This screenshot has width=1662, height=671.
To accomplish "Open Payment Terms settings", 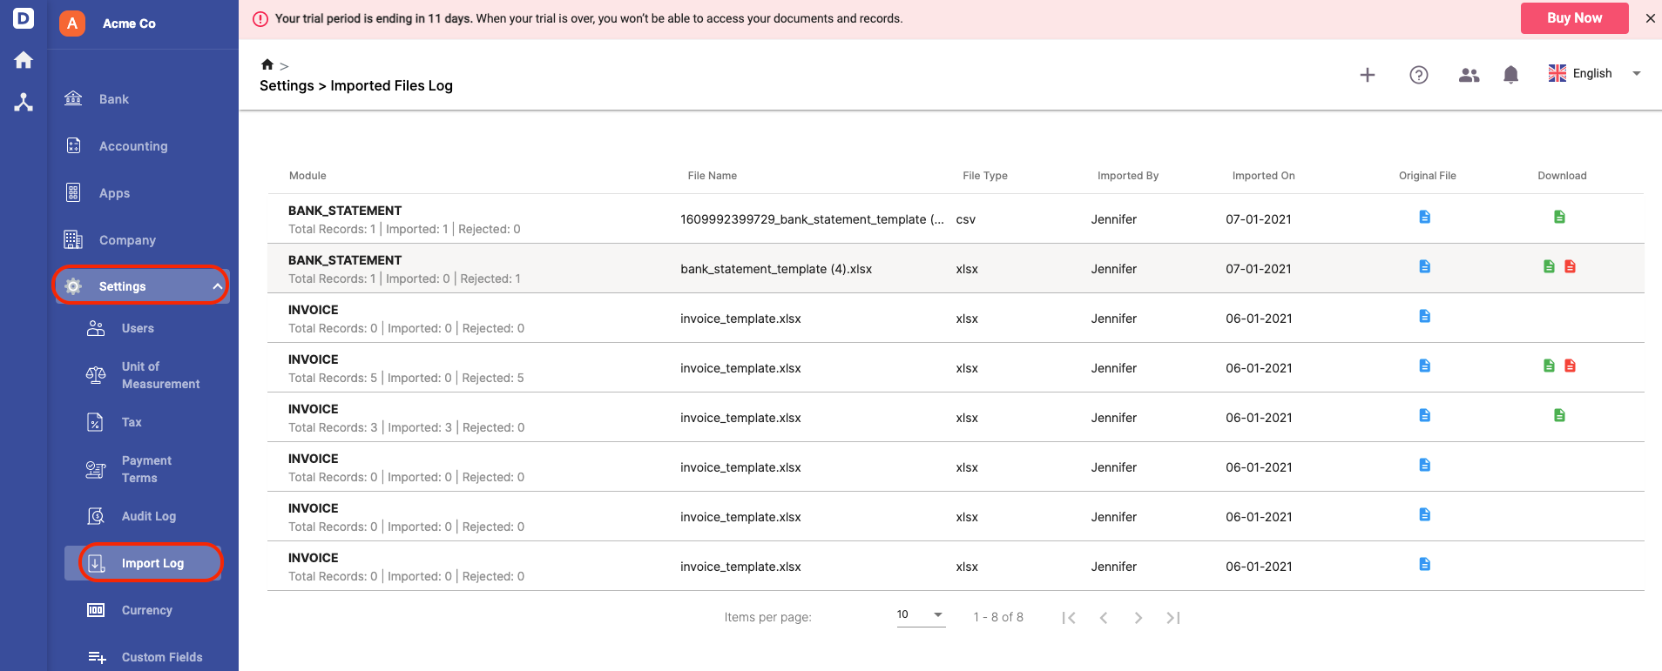I will coord(146,469).
